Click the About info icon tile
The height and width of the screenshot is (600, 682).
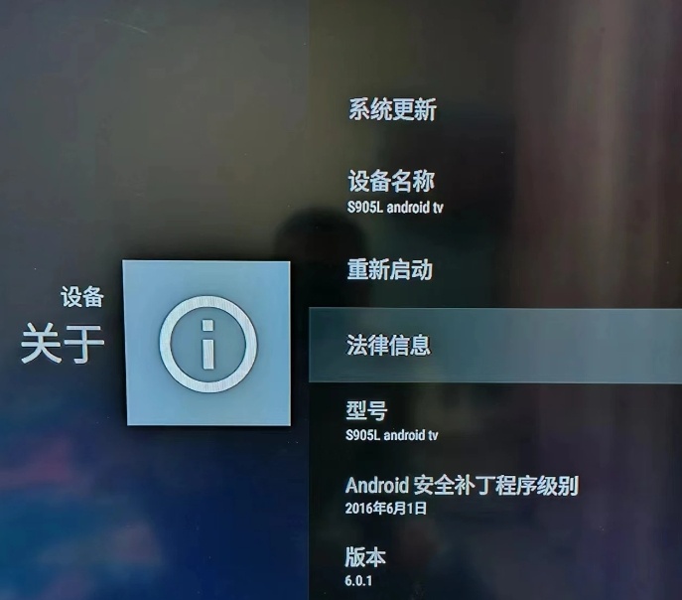(207, 344)
